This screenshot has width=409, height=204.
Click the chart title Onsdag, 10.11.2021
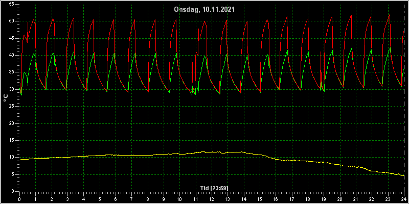coord(204,10)
